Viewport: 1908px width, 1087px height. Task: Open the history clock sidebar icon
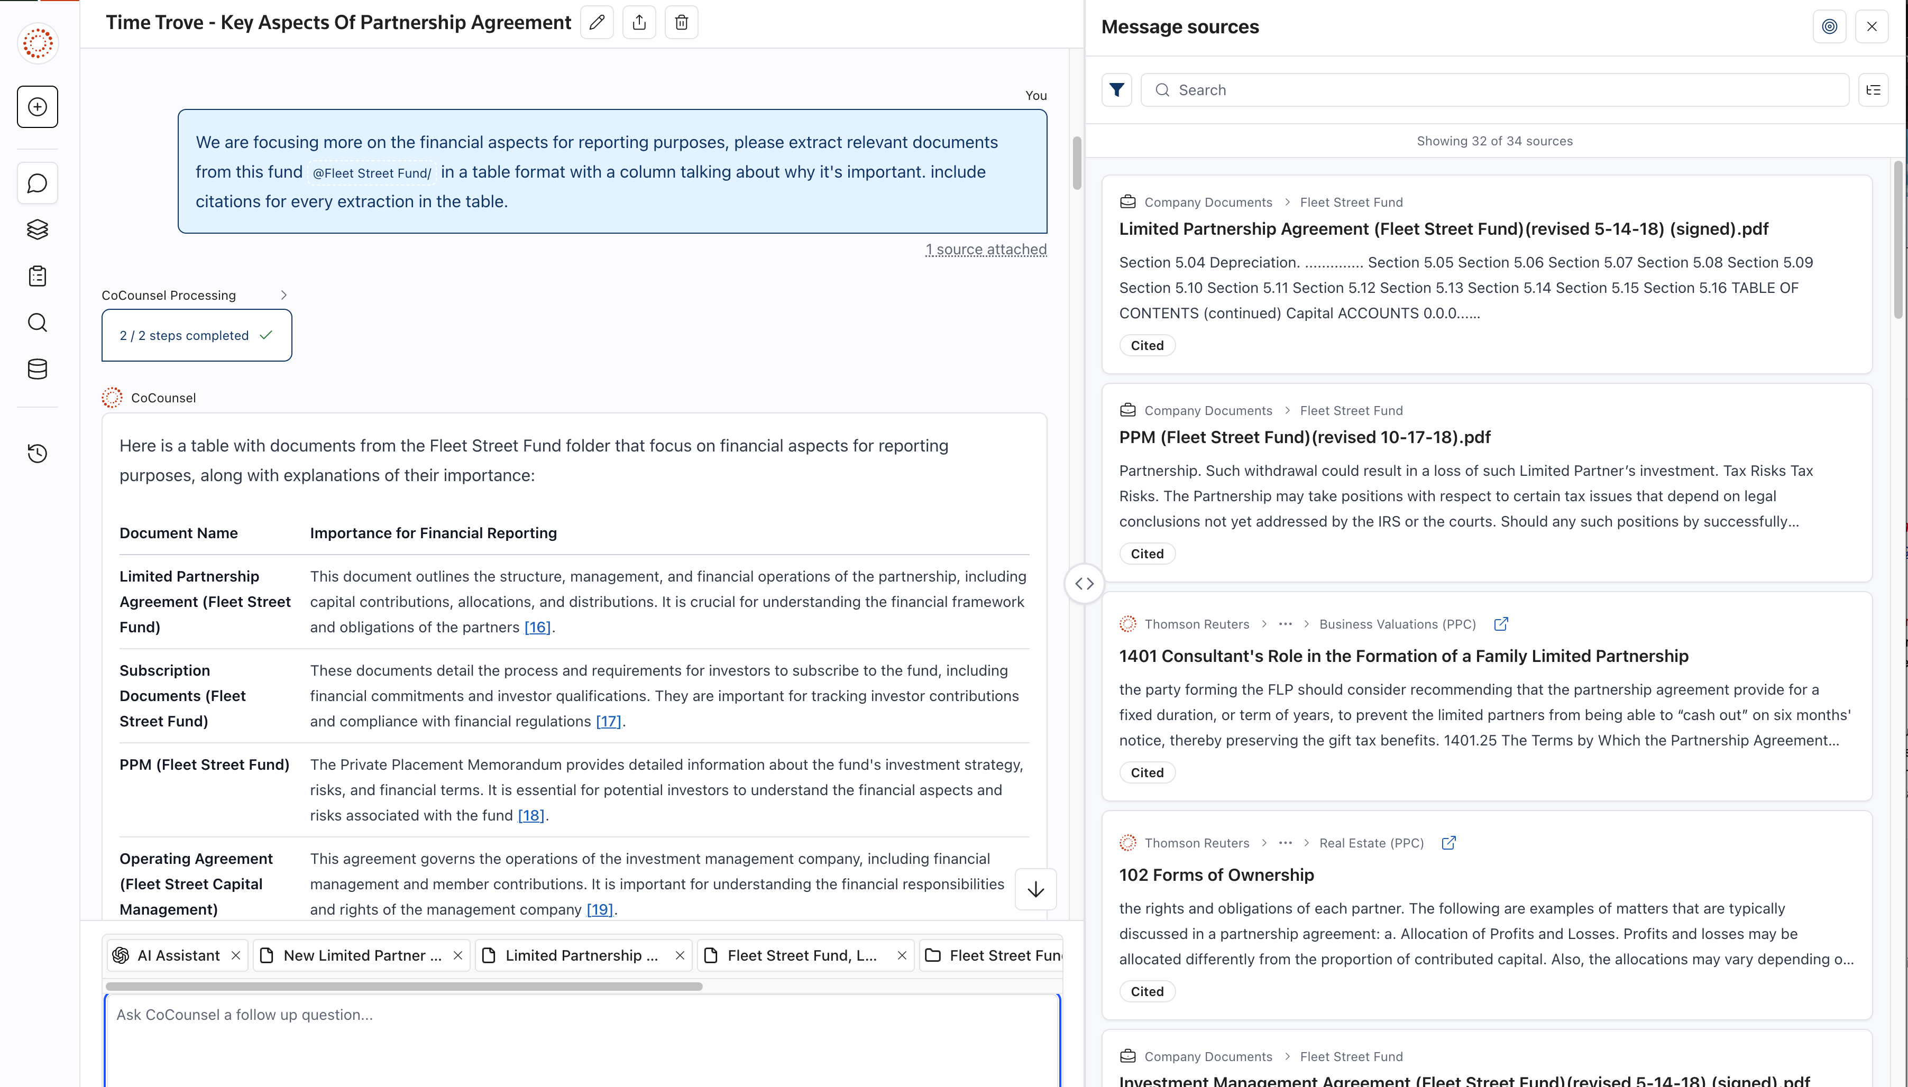tap(38, 453)
